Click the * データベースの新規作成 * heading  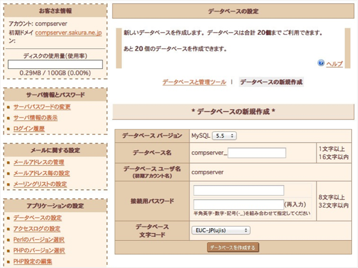233,111
